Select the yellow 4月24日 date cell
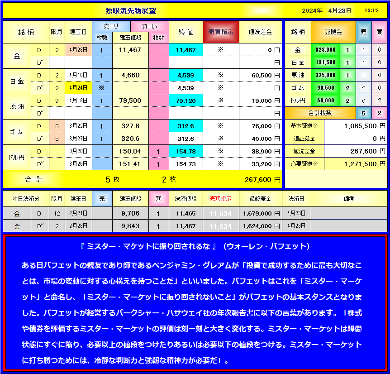 pos(78,88)
